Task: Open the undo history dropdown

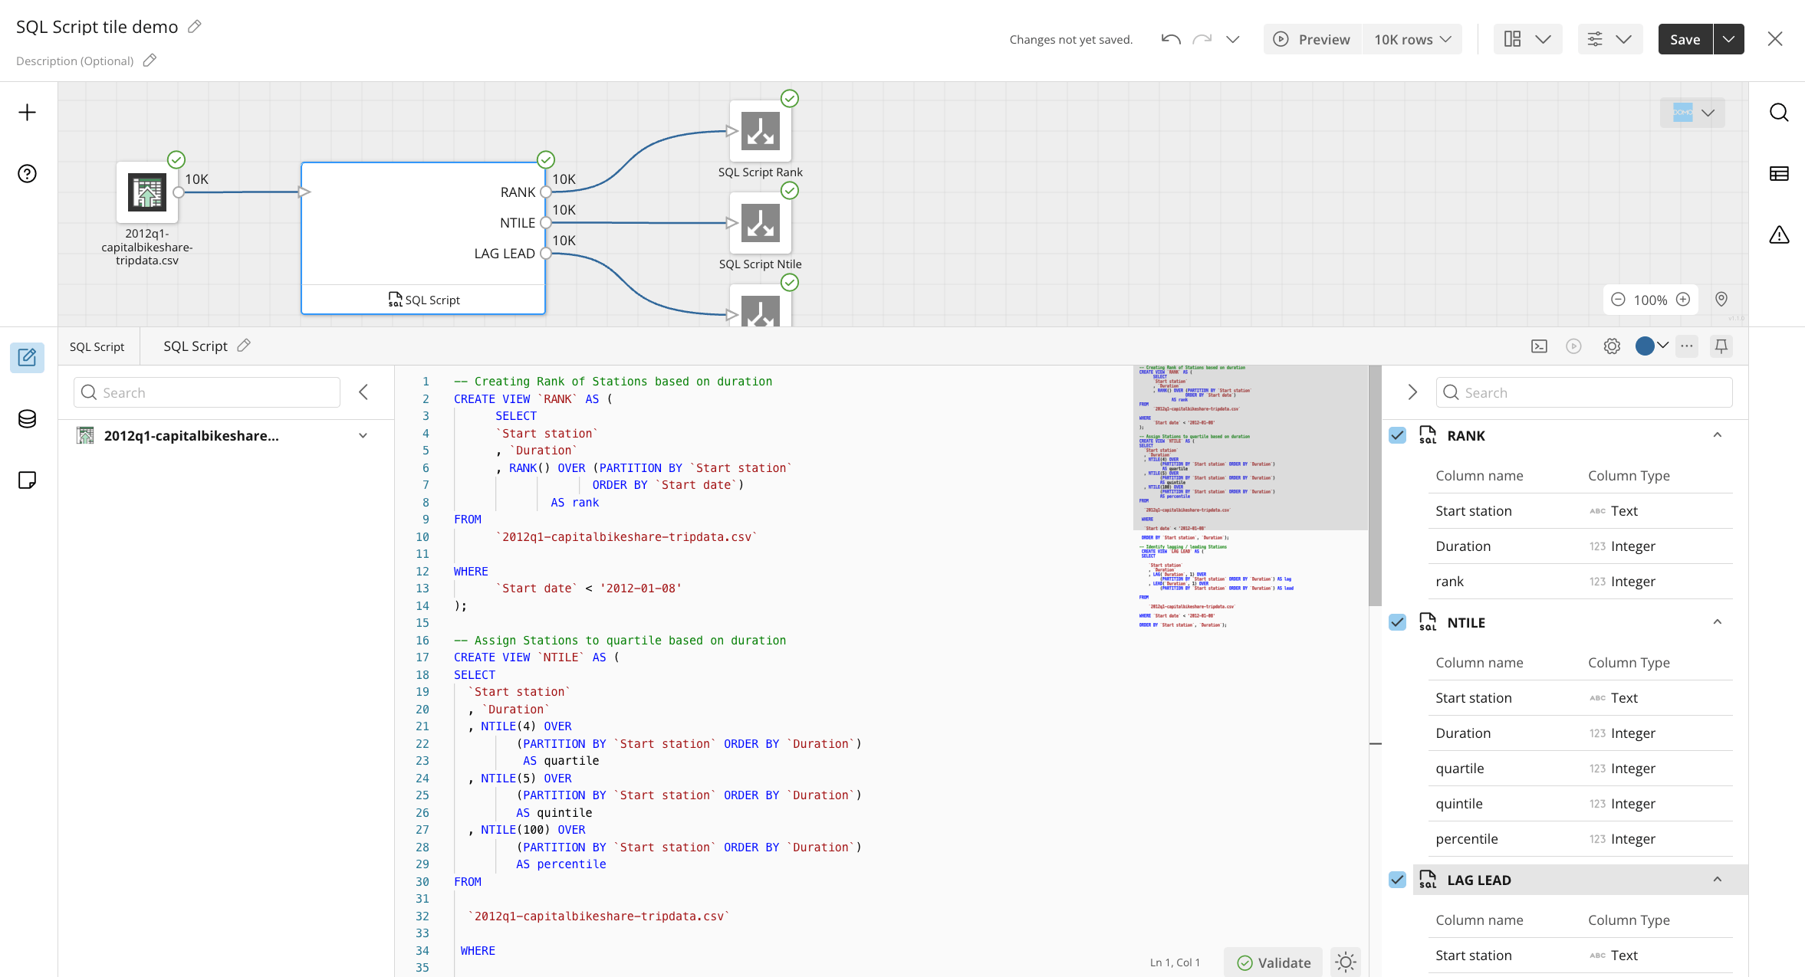Action: pyautogui.click(x=1232, y=39)
